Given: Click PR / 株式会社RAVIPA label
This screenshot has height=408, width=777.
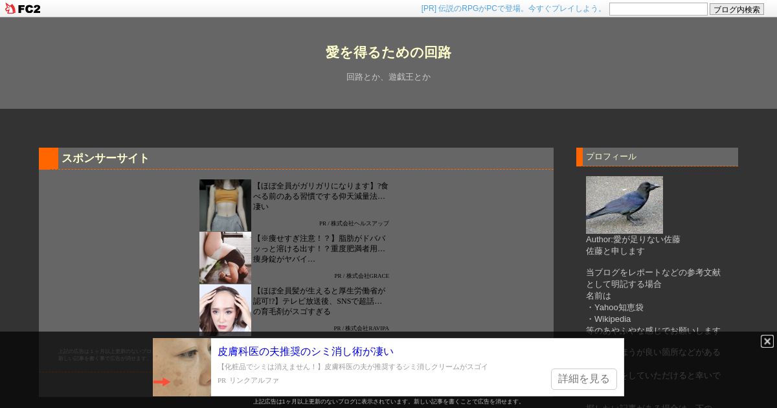Looking at the screenshot, I should [361, 328].
